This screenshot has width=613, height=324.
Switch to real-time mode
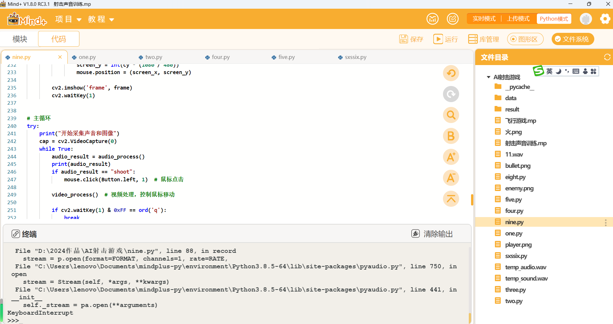point(484,19)
